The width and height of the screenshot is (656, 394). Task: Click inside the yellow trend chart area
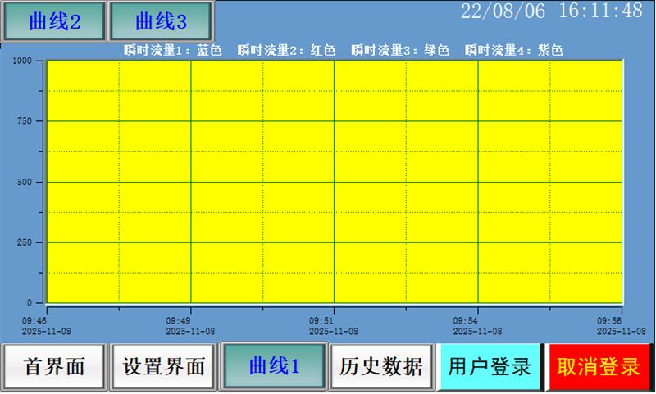(334, 182)
